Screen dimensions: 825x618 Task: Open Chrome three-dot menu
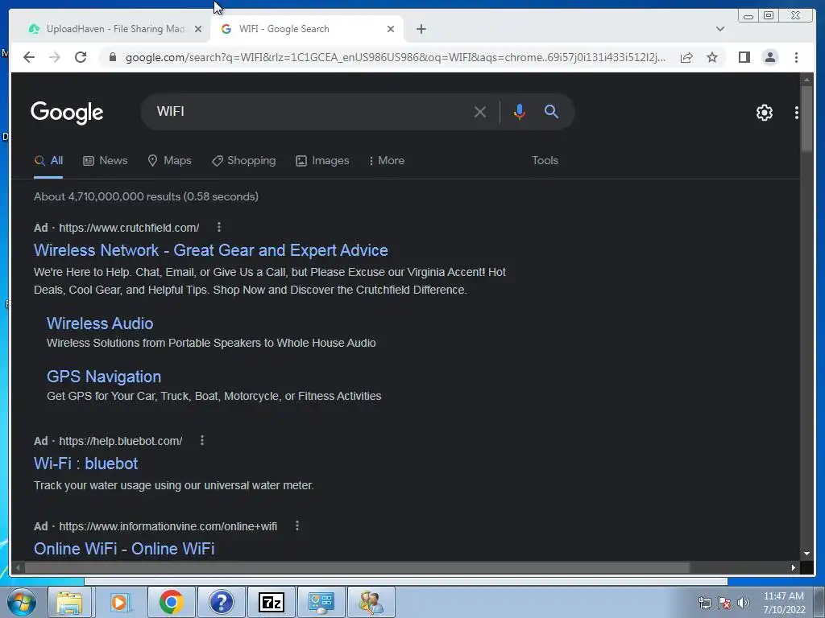tap(796, 57)
